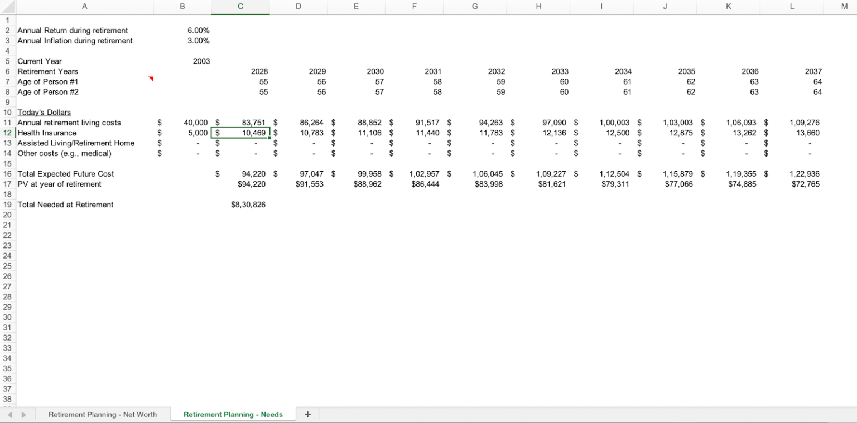
Task: Click the 'Annual Return during retirement' label
Action: (73, 30)
